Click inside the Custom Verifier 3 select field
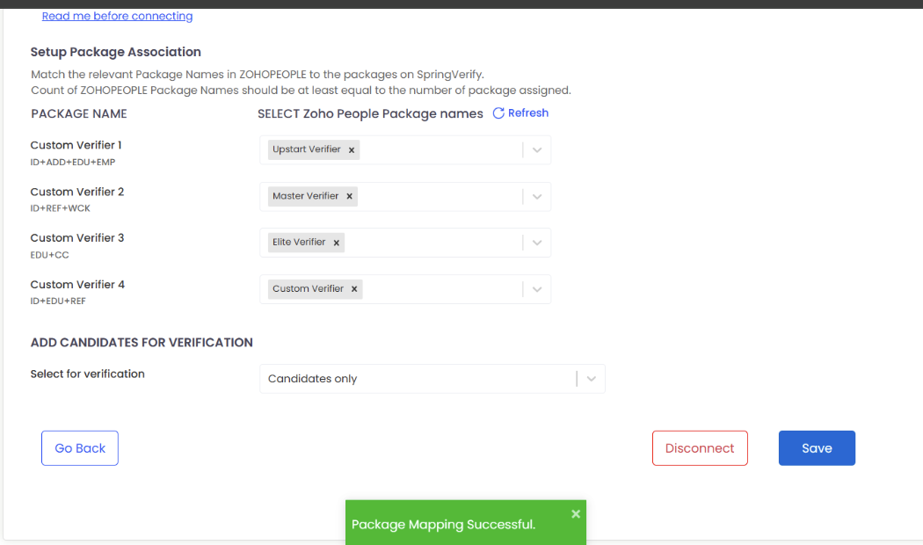923x545 pixels. click(x=431, y=243)
